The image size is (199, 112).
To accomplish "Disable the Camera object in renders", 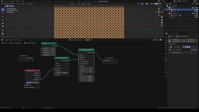I will [197, 15].
